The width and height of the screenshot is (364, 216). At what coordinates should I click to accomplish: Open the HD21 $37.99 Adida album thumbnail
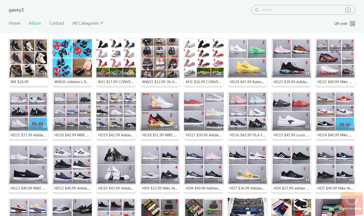[28, 111]
